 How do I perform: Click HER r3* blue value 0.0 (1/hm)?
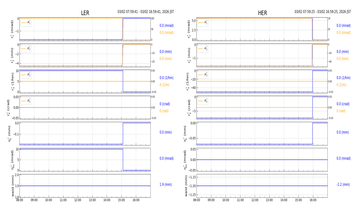pos(343,78)
